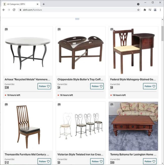Follow the Chippendale Style Butler's Tray table
Image resolution: width=164 pixels, height=165 pixels.
(97, 86)
